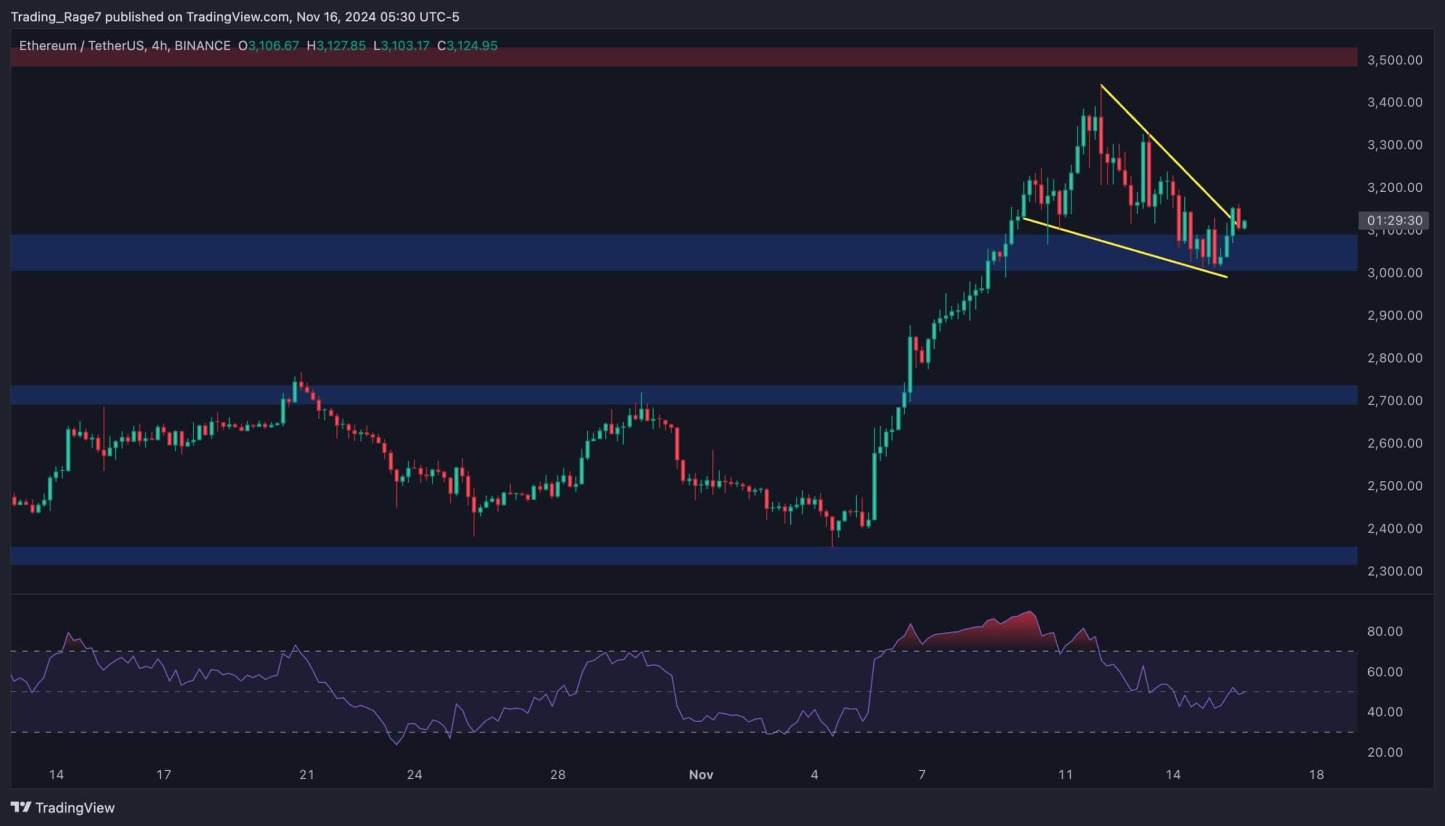
Task: Click the close value C3,124.95
Action: pyautogui.click(x=469, y=46)
